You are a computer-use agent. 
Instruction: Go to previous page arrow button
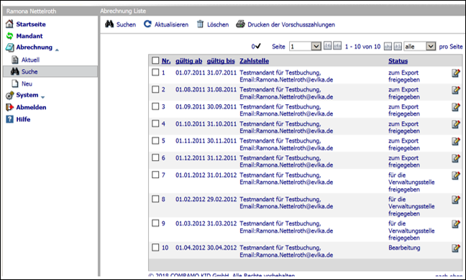[x=337, y=46]
